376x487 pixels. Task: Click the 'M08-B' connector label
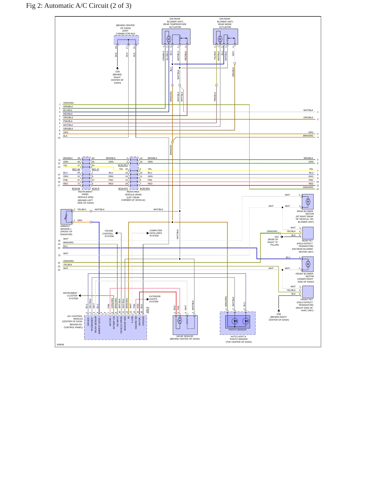tap(147, 310)
